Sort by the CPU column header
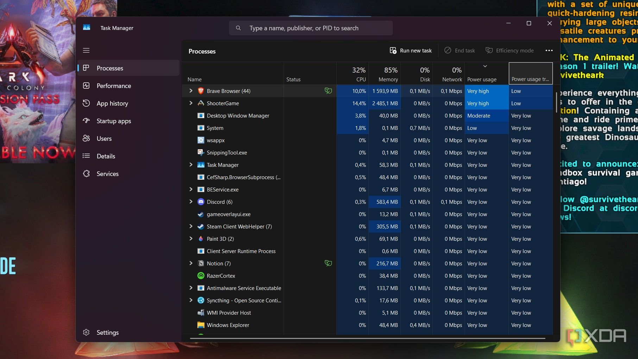The height and width of the screenshot is (359, 638). (x=352, y=74)
